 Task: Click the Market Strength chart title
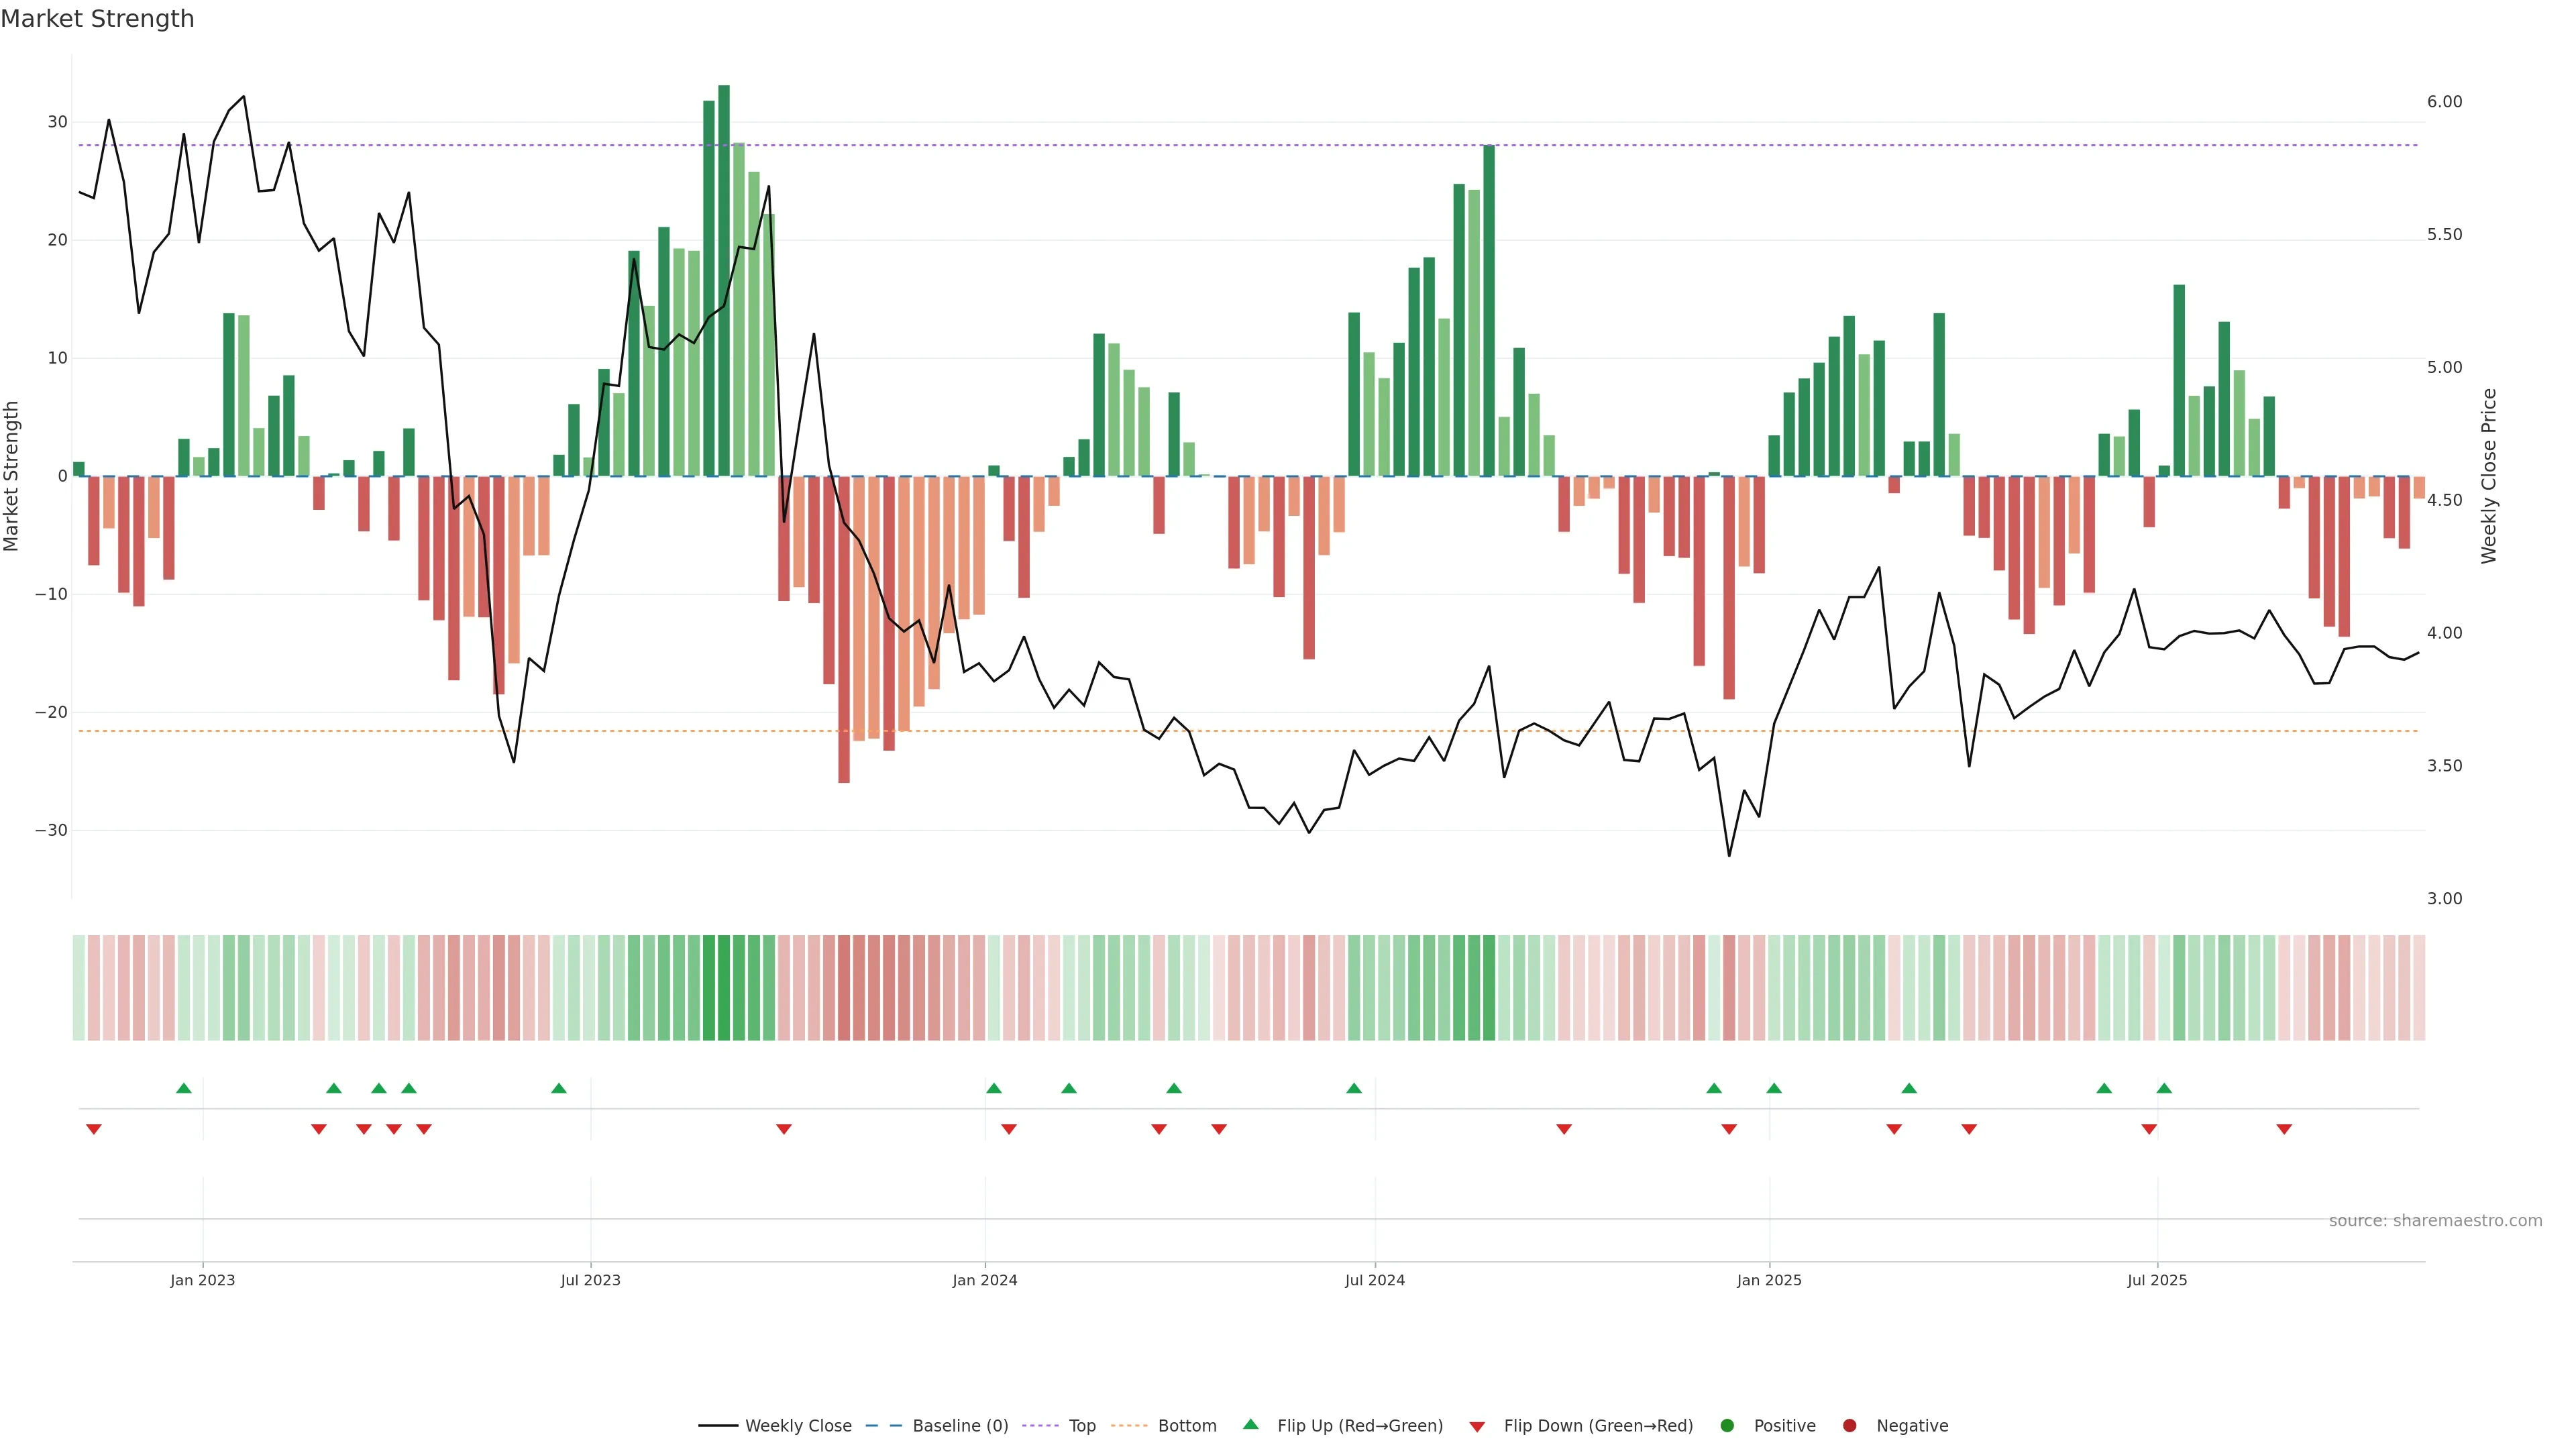click(97, 19)
